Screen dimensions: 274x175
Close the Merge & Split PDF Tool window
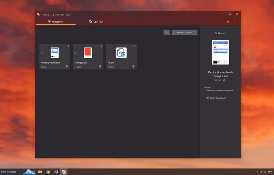[x=237, y=14]
